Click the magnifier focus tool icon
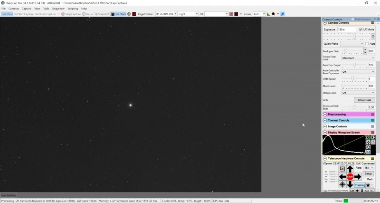The height and width of the screenshot is (203, 380). point(274,14)
